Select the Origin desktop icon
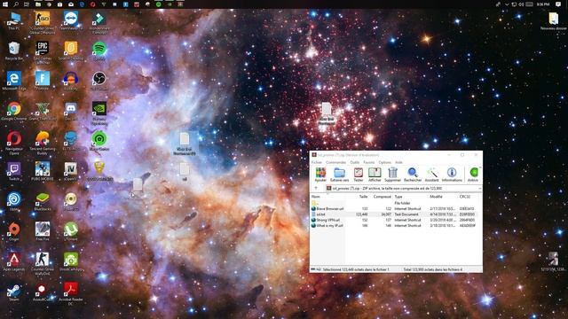 pos(14,231)
